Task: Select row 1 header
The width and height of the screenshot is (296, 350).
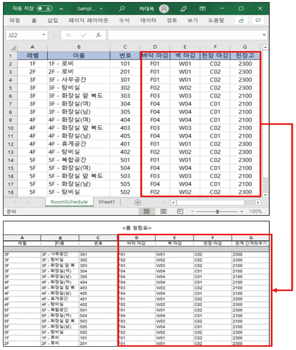Action: coord(10,56)
